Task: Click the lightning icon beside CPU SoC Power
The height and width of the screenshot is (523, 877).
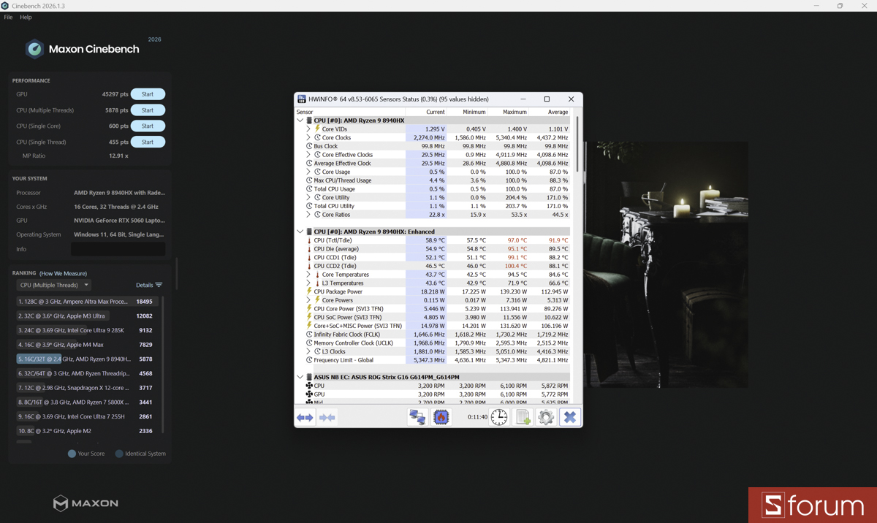Action: click(x=309, y=317)
